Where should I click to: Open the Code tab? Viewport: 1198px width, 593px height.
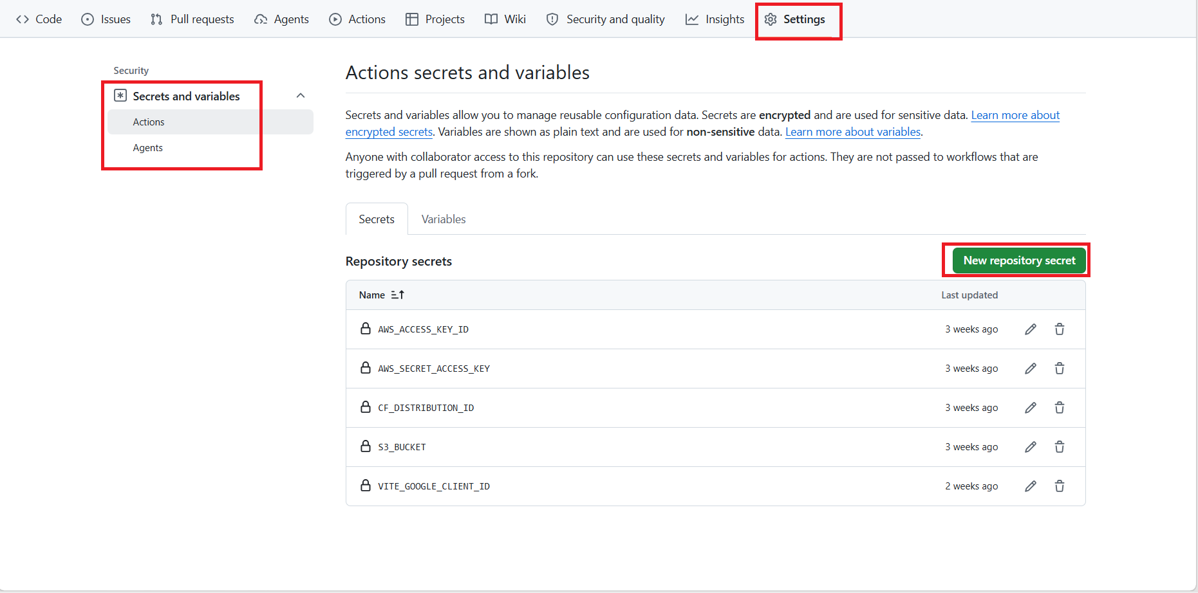click(x=39, y=19)
